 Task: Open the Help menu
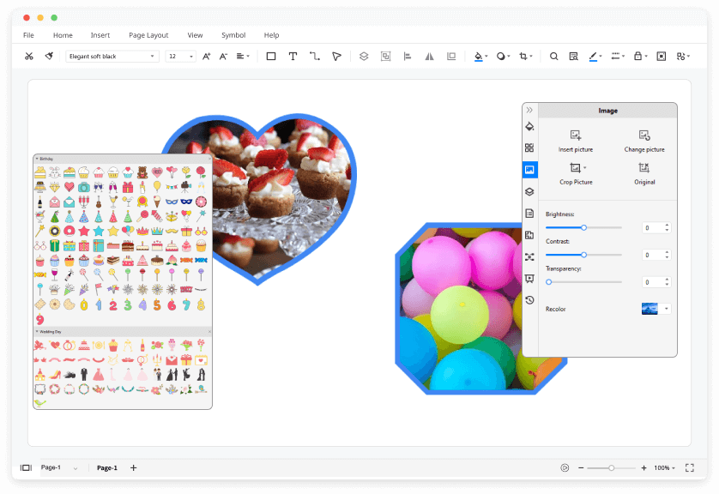[271, 35]
